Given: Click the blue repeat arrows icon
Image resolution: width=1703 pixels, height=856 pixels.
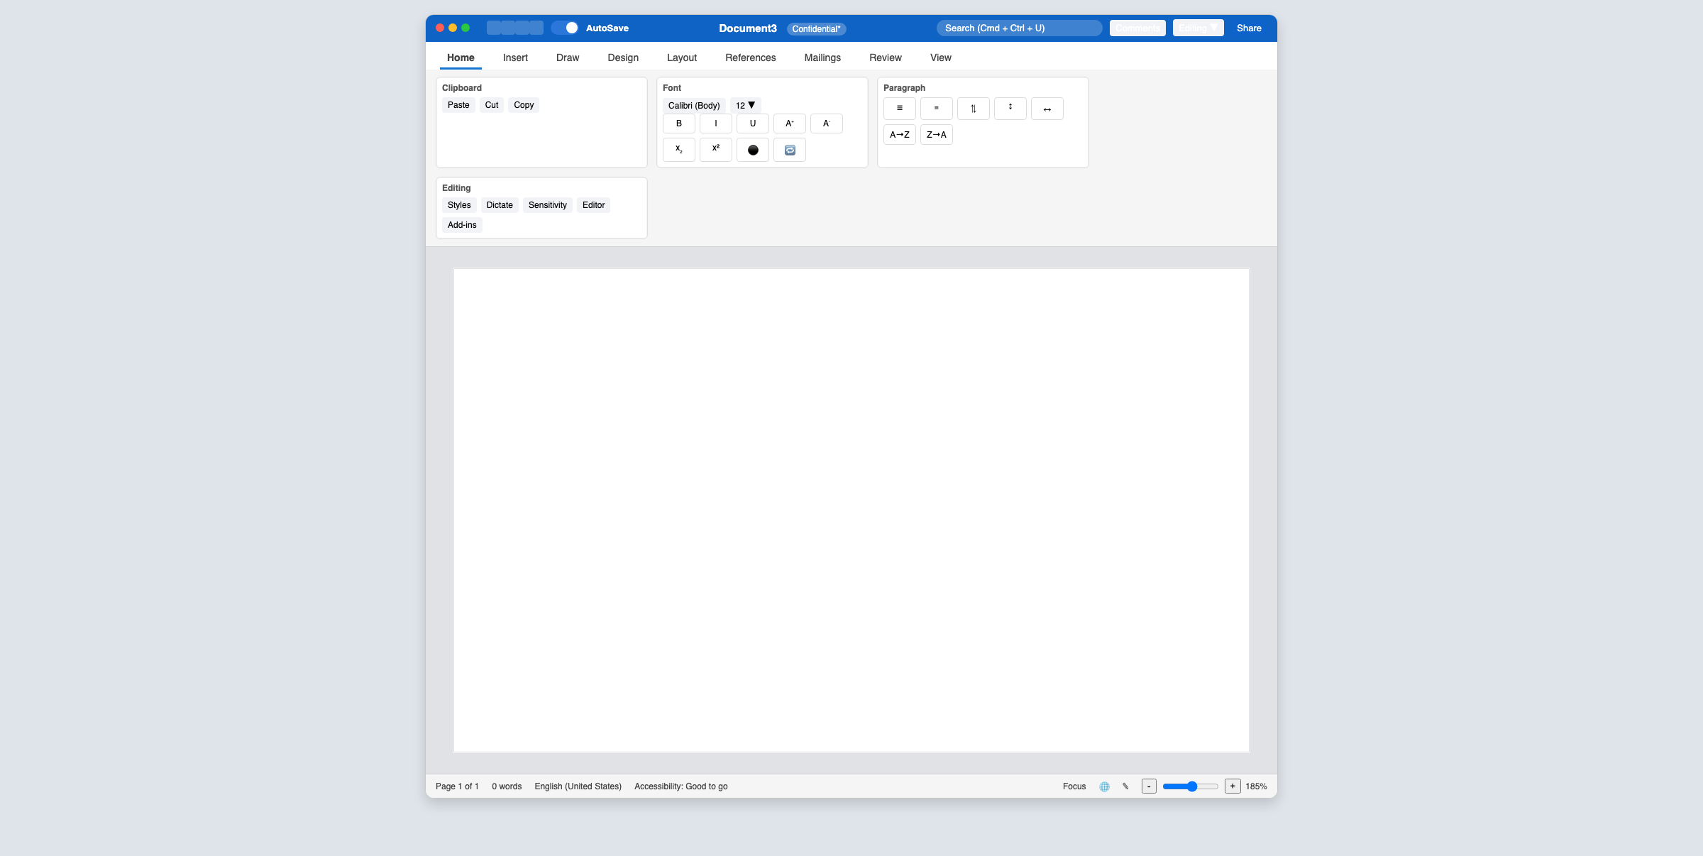Looking at the screenshot, I should click(x=789, y=150).
